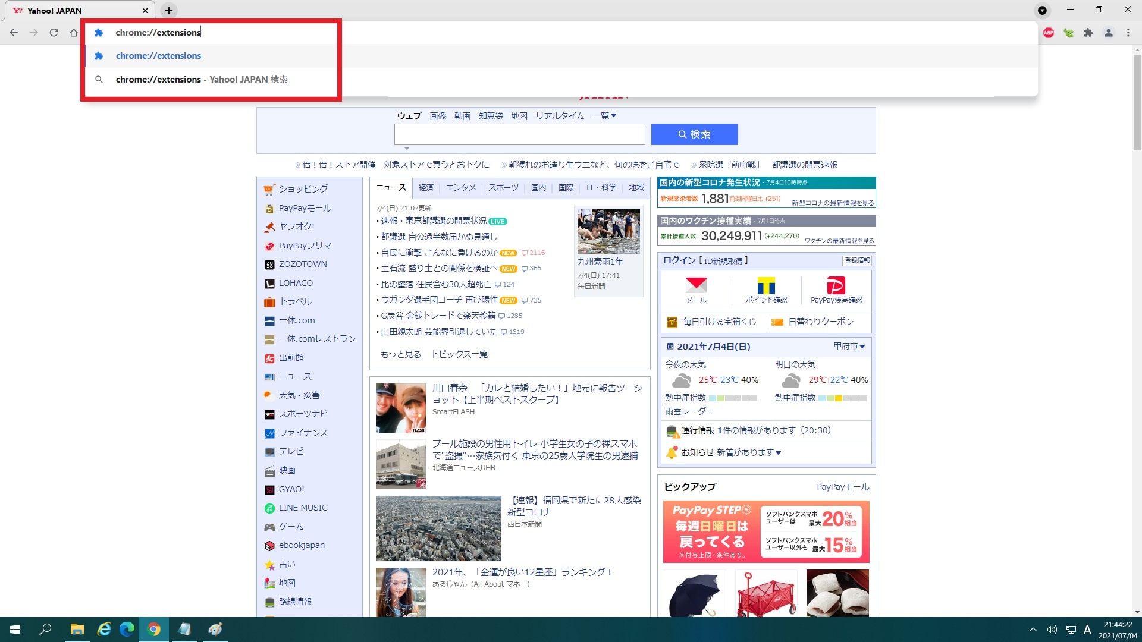Open the AdBlock Plus extension icon

tap(1049, 33)
